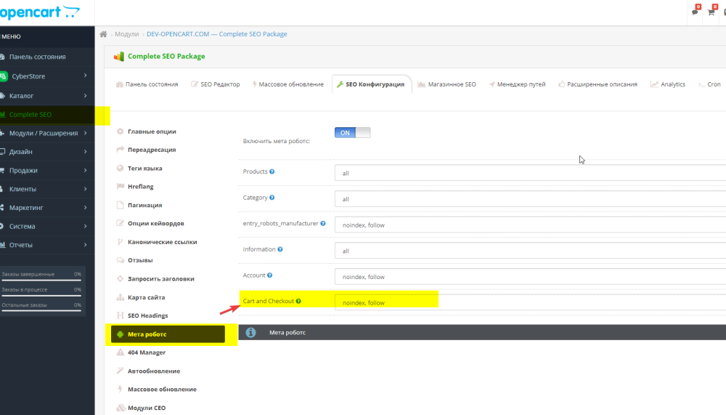Click help icon next to Products label
Screen dimensions: 726x415
coord(272,172)
